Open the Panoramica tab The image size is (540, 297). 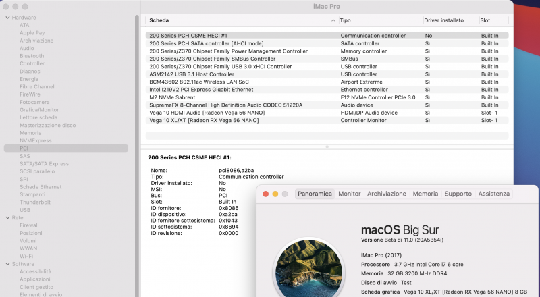click(315, 194)
